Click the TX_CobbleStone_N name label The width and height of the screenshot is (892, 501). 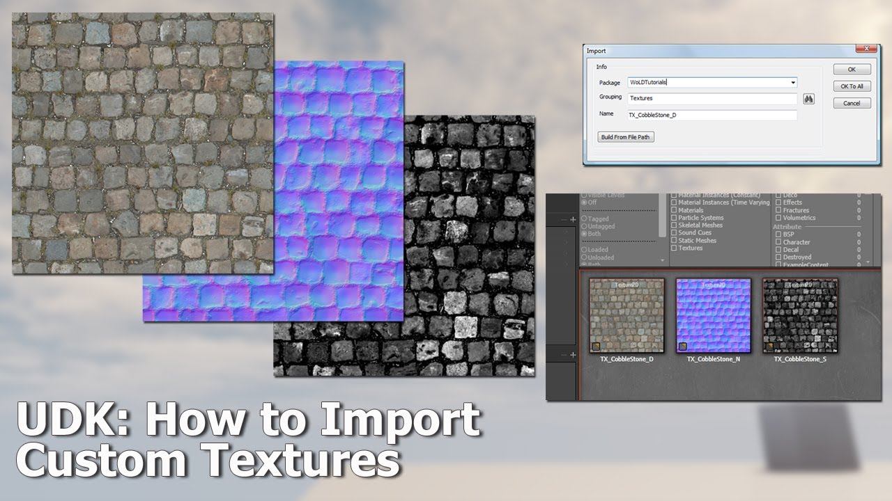click(x=714, y=359)
